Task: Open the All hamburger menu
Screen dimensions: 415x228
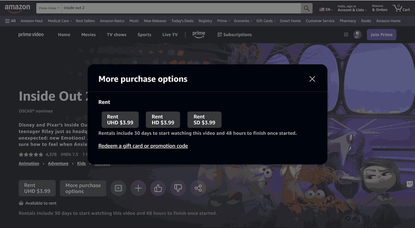Action: (x=10, y=21)
